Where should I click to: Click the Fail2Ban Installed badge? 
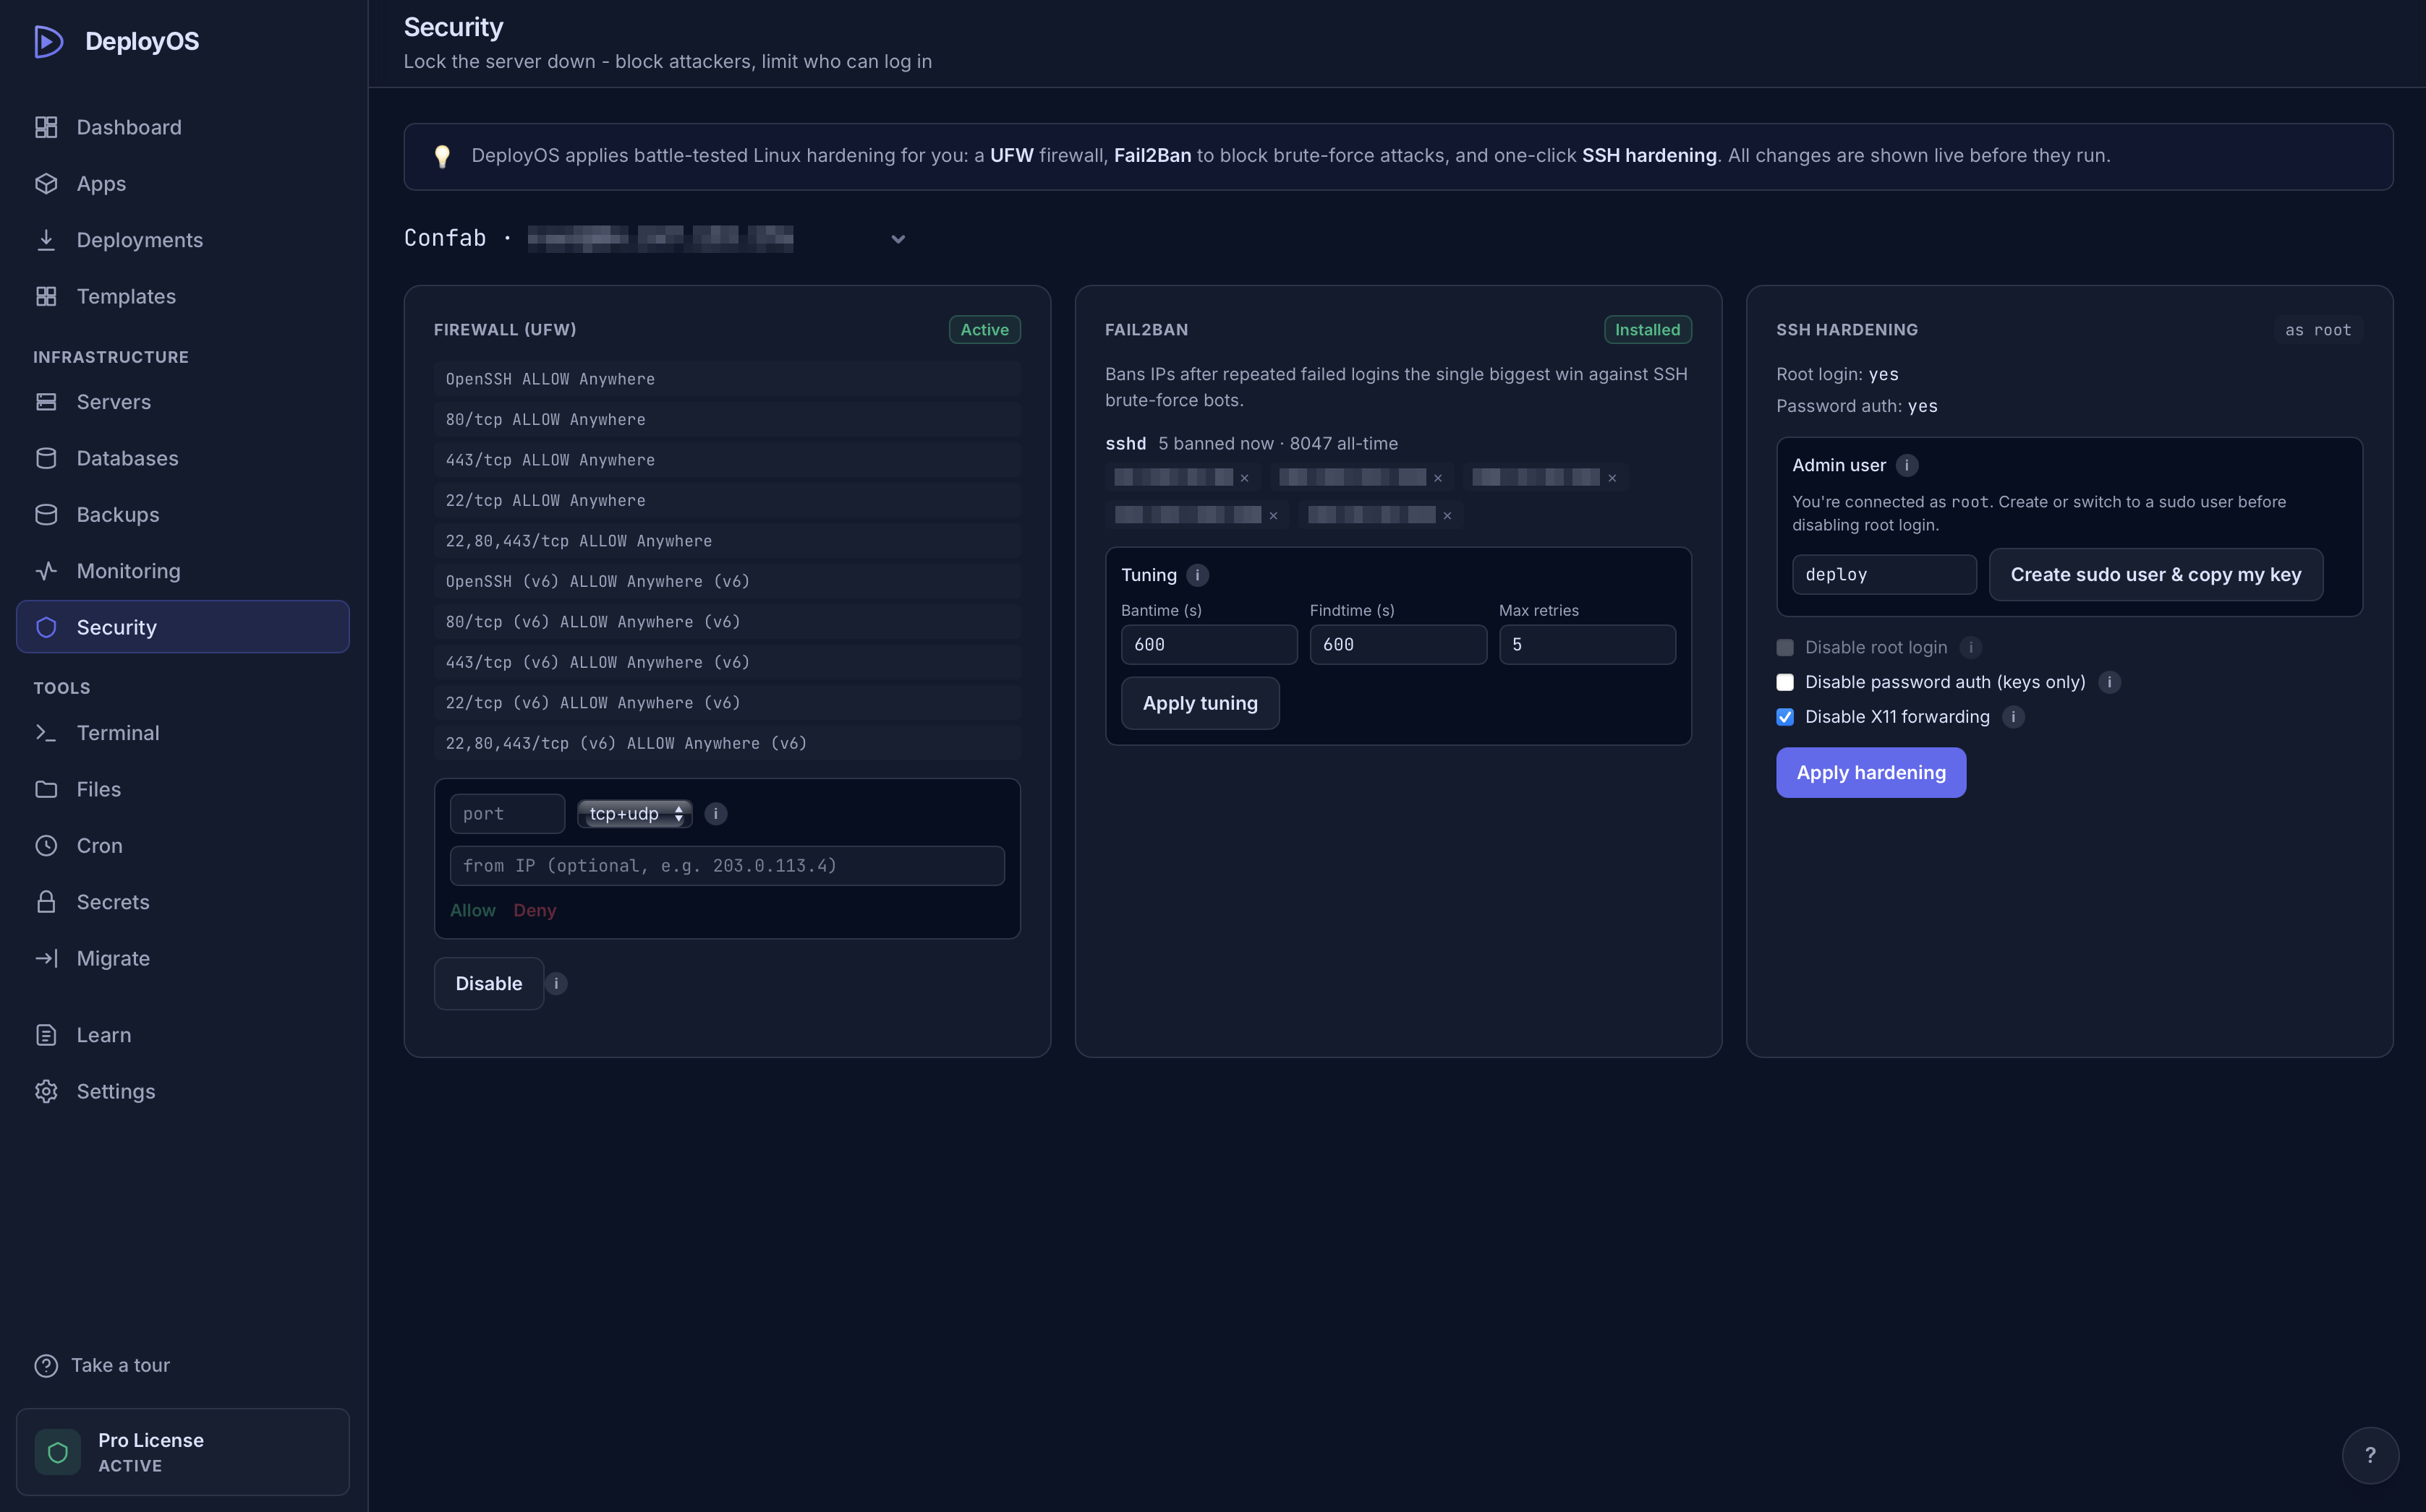(1648, 330)
